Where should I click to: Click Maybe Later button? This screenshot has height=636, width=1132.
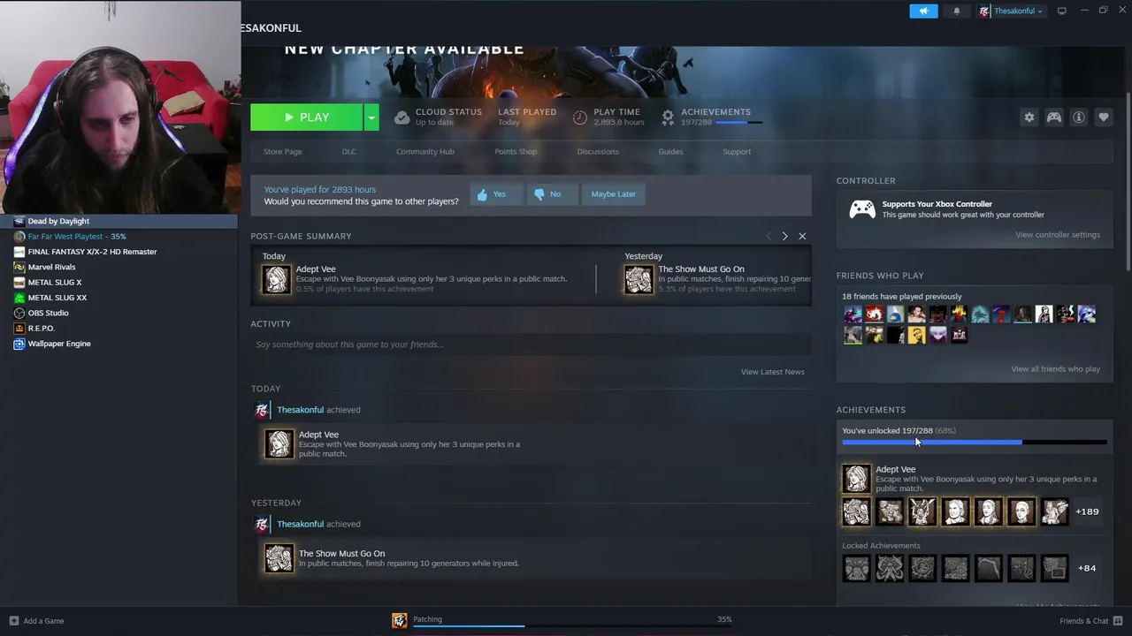[x=614, y=194]
